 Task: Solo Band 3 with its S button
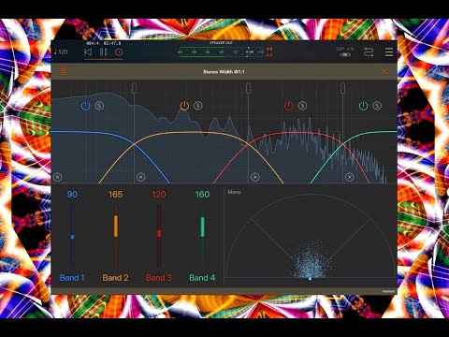click(302, 106)
